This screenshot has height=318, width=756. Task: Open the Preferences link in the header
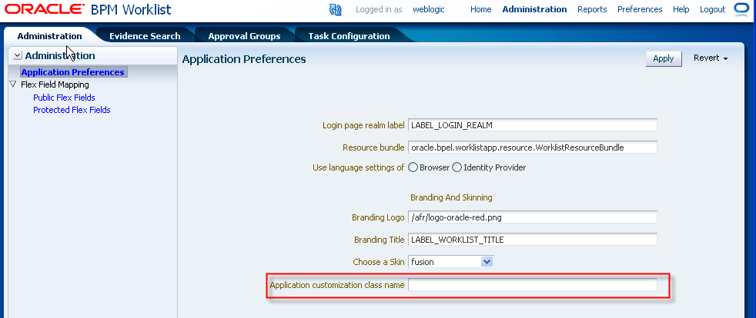[640, 10]
